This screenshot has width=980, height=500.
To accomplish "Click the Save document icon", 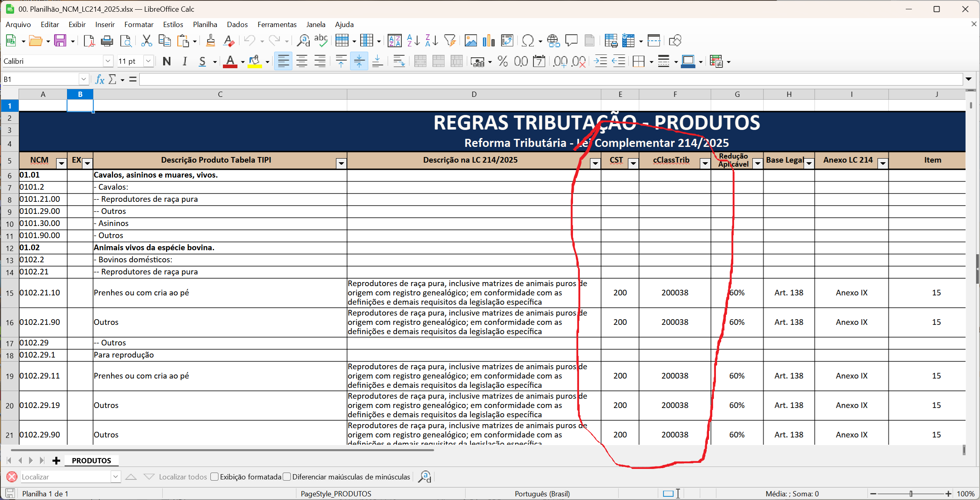I will [x=60, y=41].
